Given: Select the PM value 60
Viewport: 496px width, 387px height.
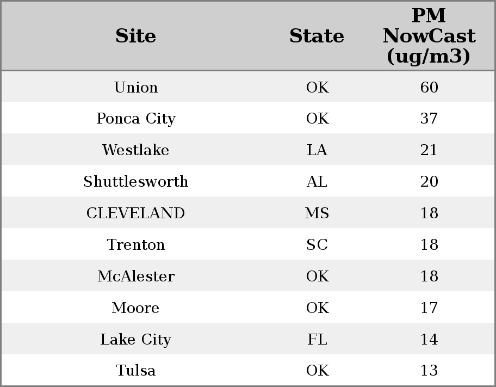Looking at the screenshot, I should (429, 87).
